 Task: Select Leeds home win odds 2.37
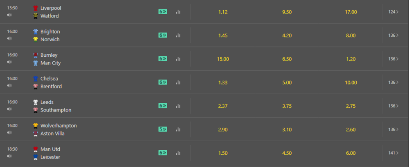pyautogui.click(x=223, y=106)
